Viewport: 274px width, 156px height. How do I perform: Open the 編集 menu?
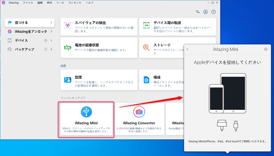click(40, 3)
